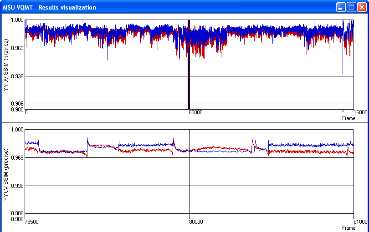
Task: Click the black position marker in upper overview chart
Action: (x=189, y=65)
